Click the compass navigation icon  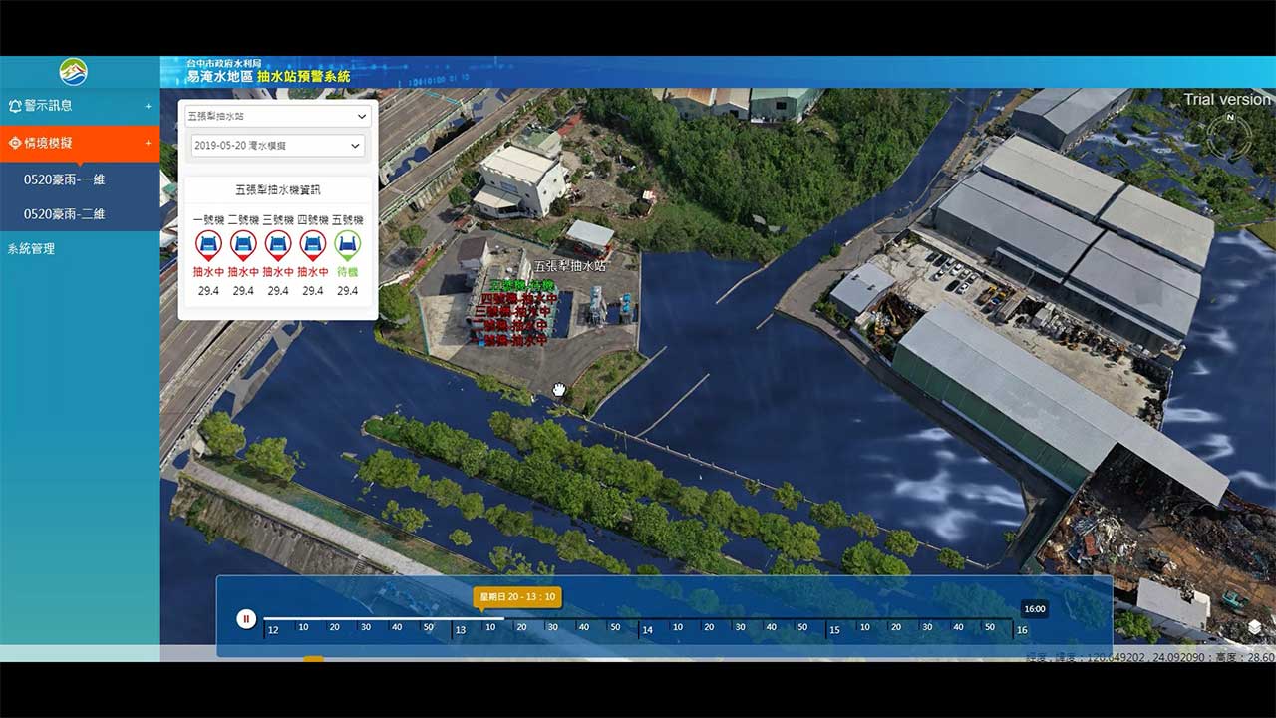1229,135
